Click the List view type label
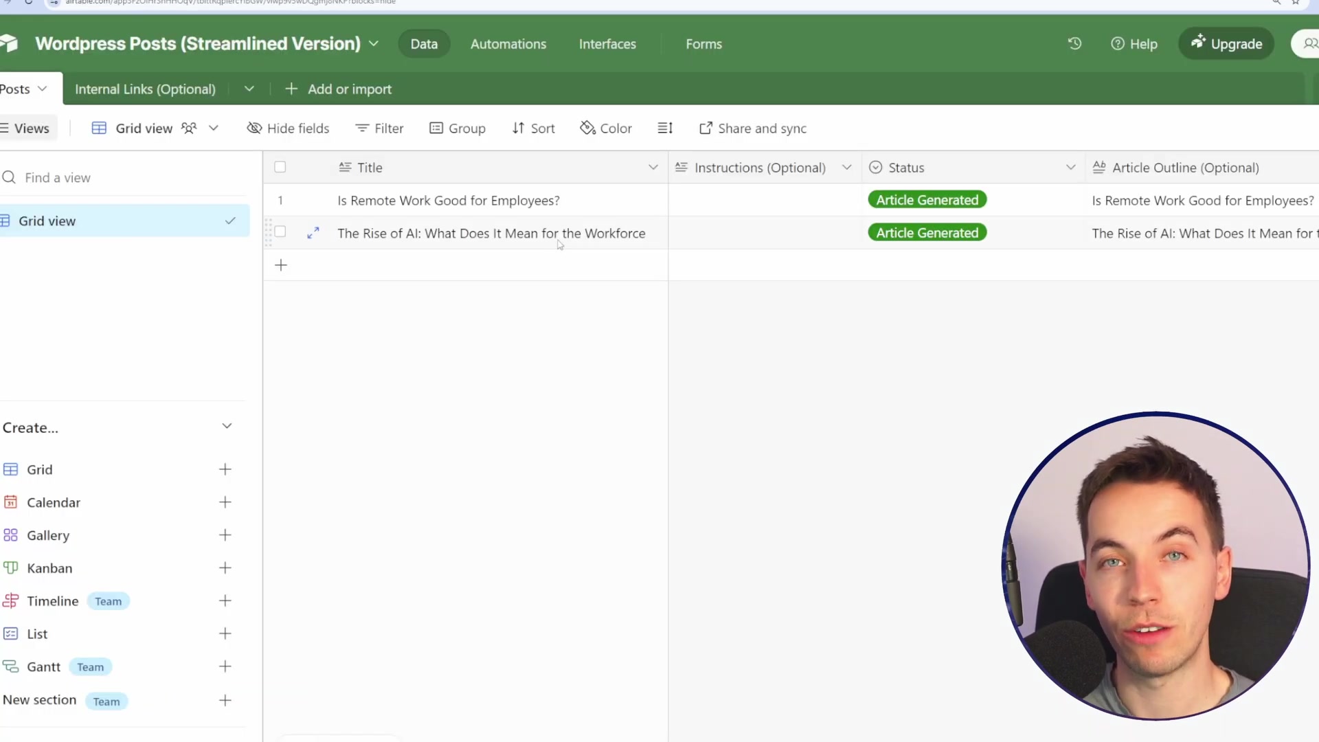Image resolution: width=1319 pixels, height=742 pixels. tap(37, 634)
